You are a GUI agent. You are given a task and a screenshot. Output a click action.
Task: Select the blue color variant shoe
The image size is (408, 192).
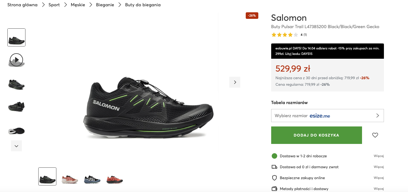tap(92, 179)
